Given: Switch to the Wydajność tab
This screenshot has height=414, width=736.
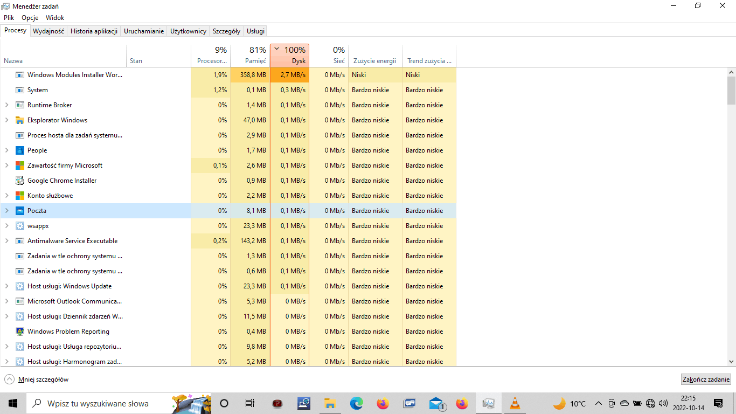Looking at the screenshot, I should [48, 31].
